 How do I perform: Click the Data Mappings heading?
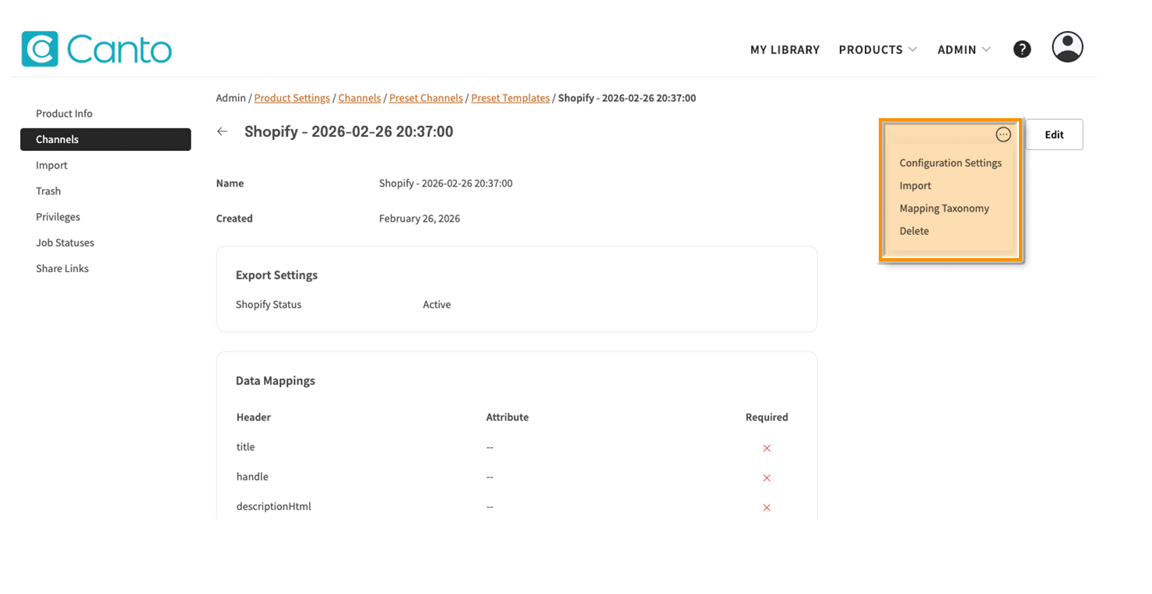276,381
